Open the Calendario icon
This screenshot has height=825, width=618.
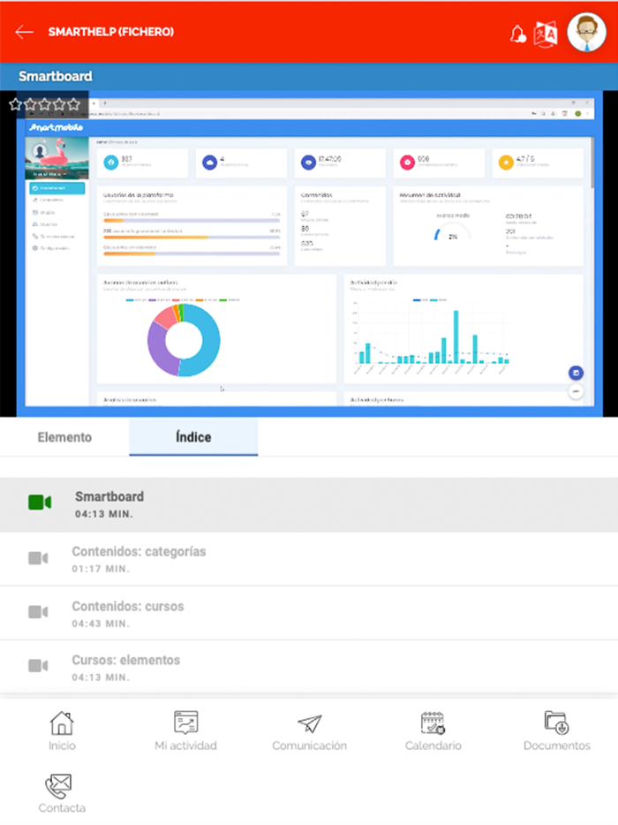(433, 731)
